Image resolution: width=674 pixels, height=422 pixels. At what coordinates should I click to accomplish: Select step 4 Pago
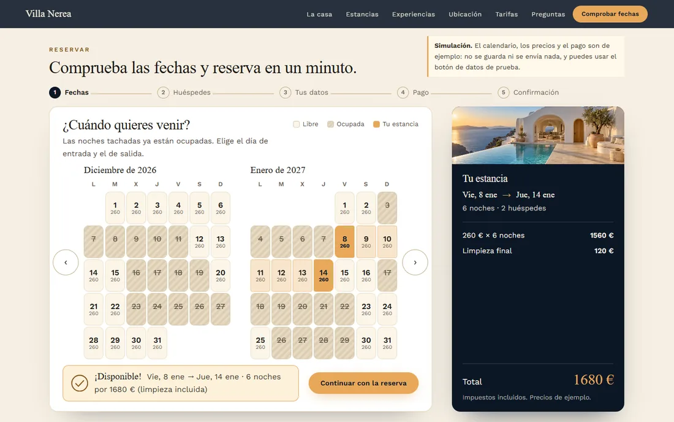click(413, 93)
